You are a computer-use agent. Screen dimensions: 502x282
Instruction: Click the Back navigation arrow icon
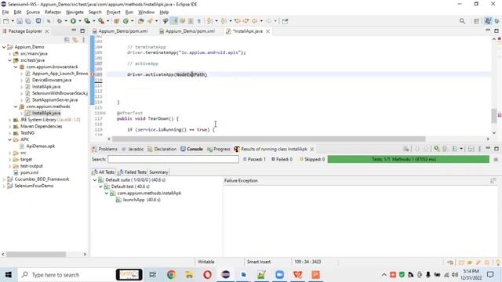pos(254,21)
